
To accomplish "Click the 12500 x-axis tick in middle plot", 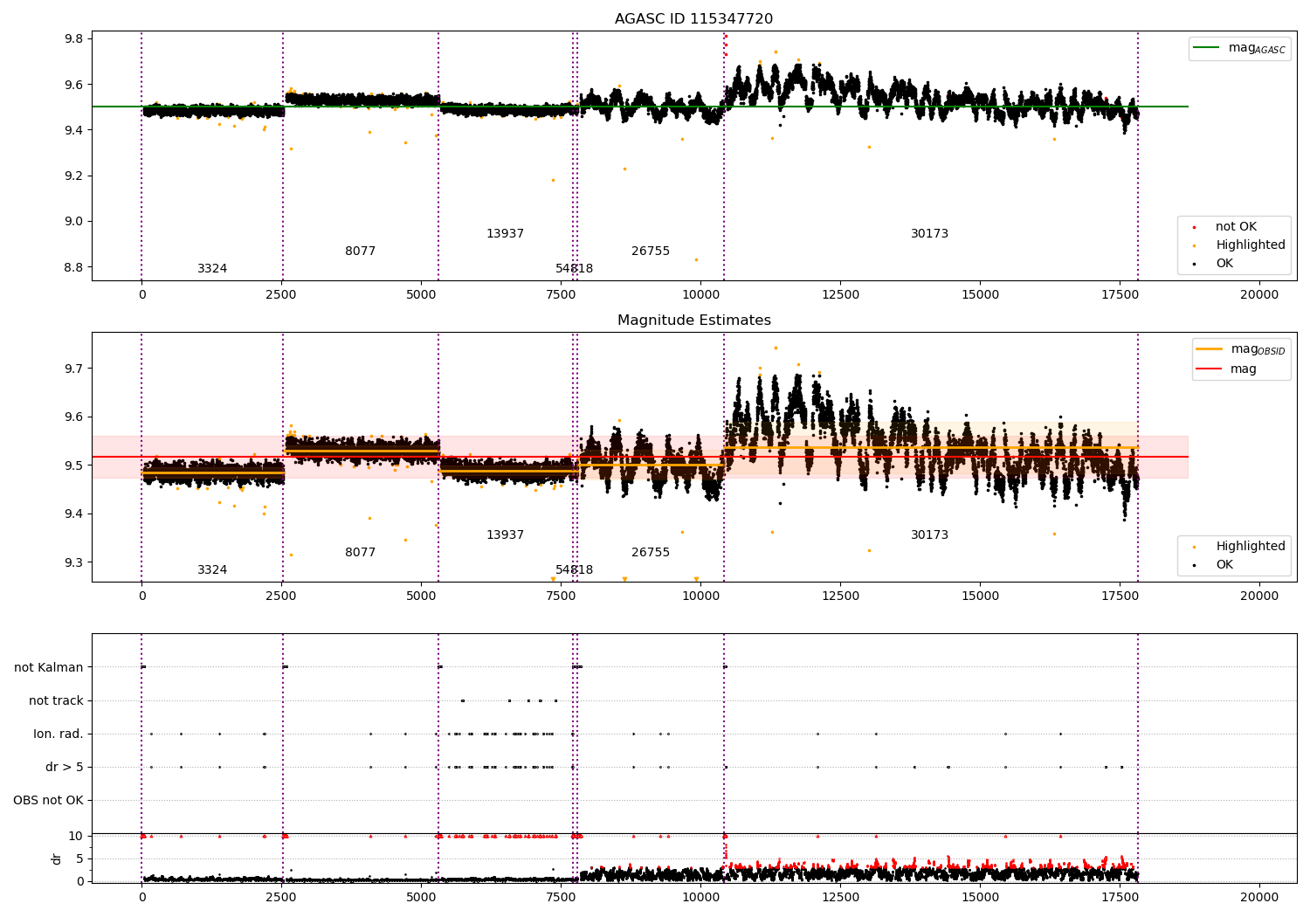I will (840, 596).
